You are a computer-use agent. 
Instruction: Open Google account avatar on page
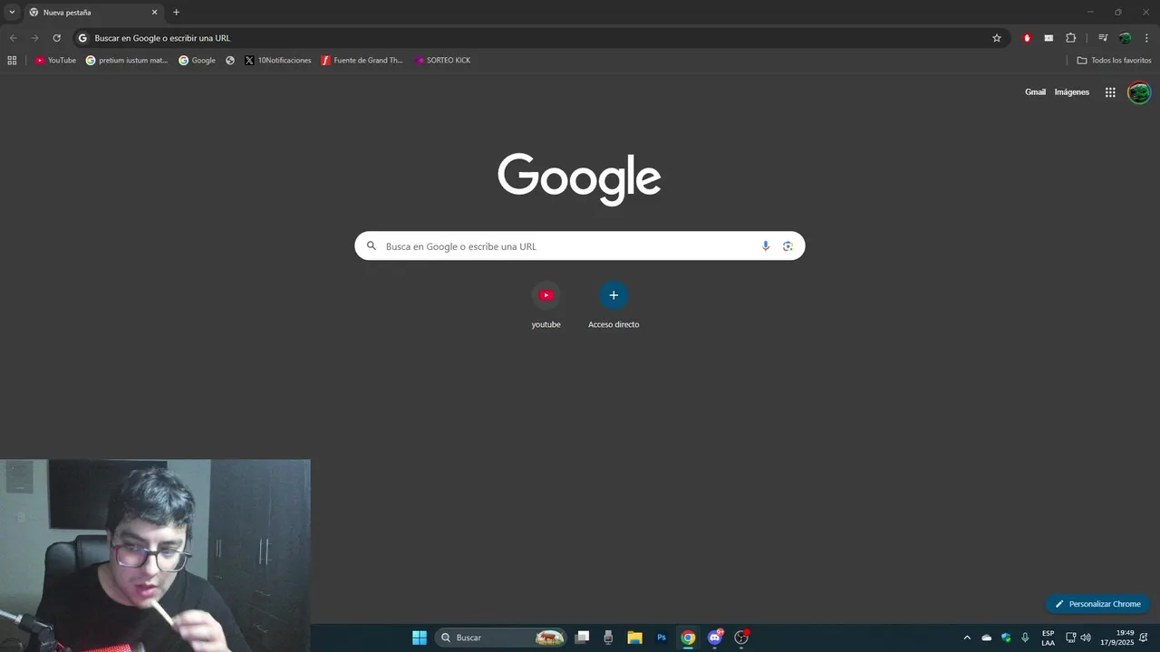(1139, 92)
